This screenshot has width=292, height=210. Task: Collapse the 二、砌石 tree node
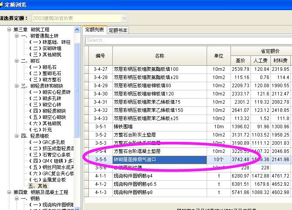click(x=16, y=61)
